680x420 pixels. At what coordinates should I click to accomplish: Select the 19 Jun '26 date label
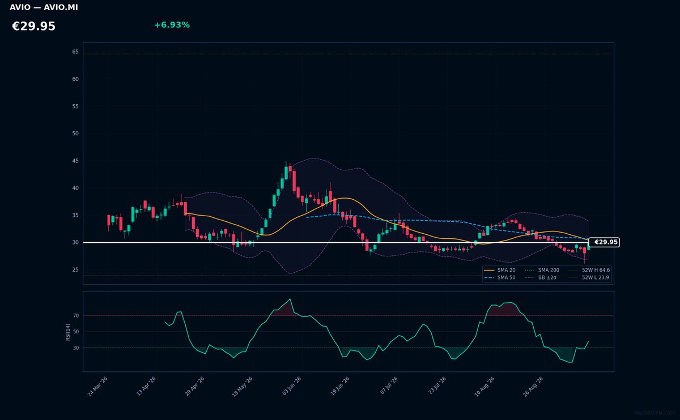(340, 387)
